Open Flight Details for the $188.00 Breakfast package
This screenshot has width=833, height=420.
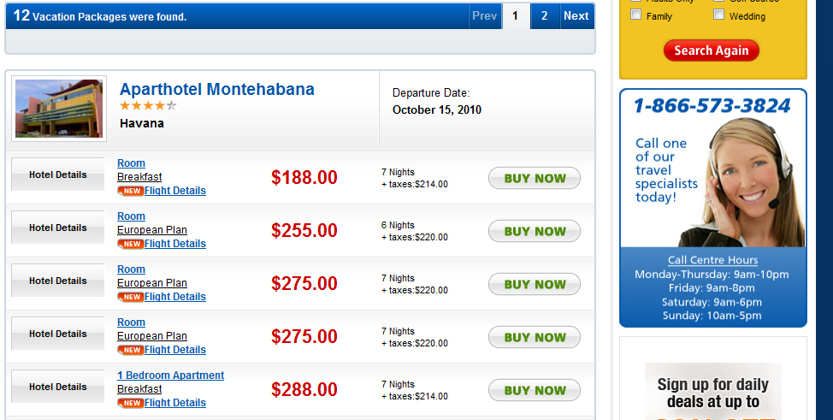click(x=175, y=191)
